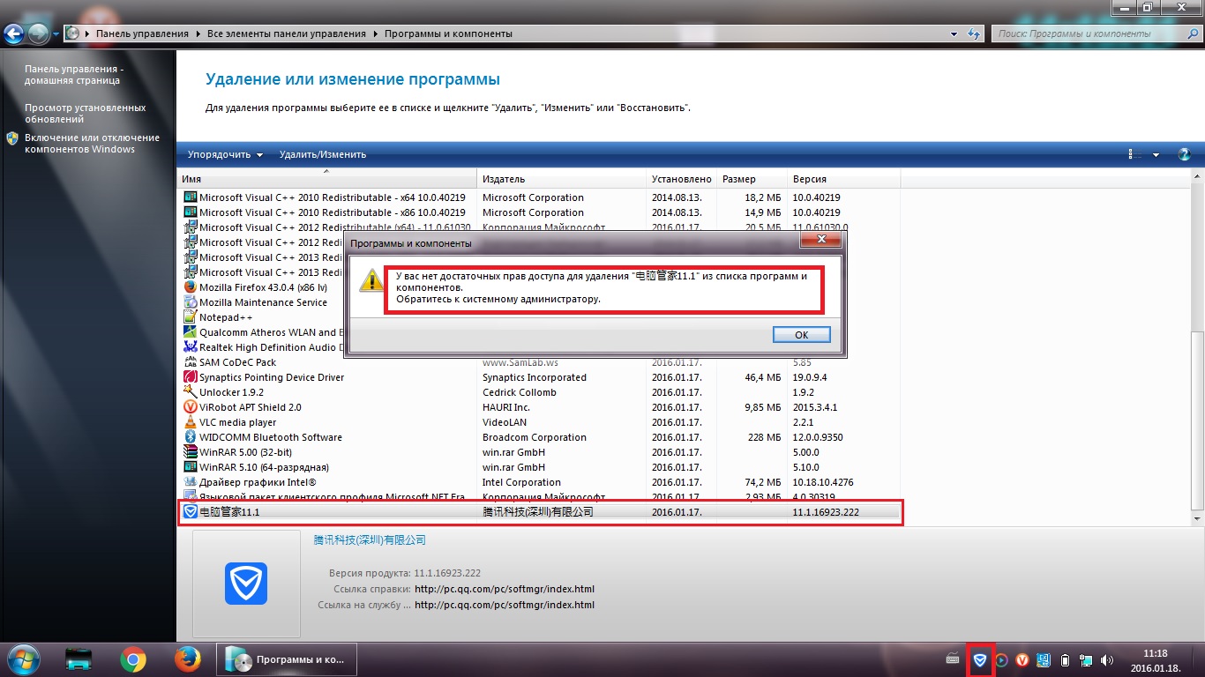Refresh the address bar location

coord(974,33)
